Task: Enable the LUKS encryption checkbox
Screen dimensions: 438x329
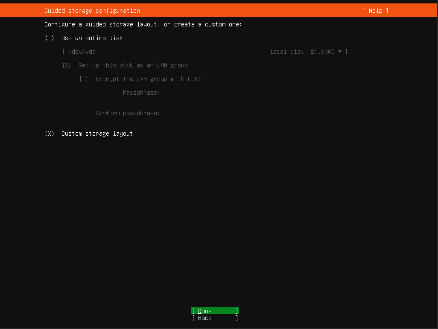Action: (84, 79)
